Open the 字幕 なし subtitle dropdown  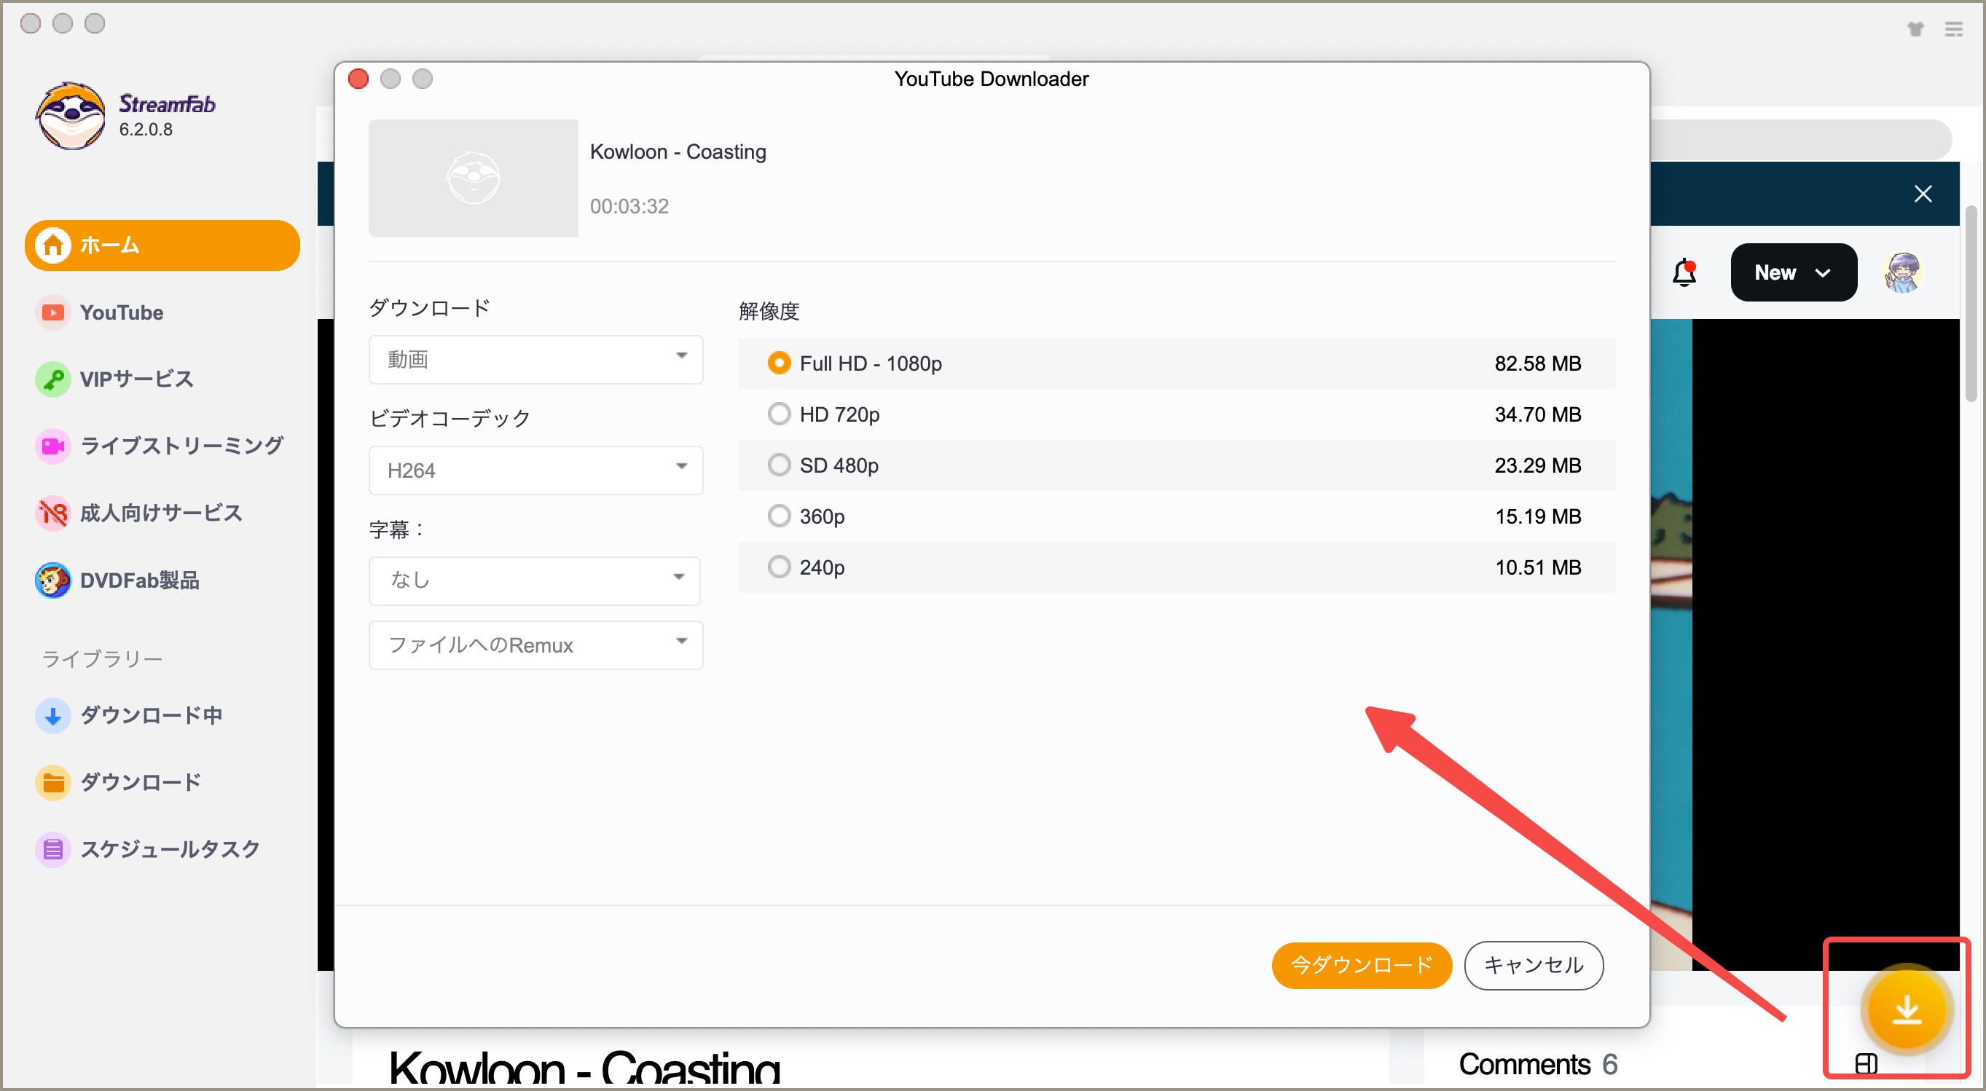coord(533,580)
